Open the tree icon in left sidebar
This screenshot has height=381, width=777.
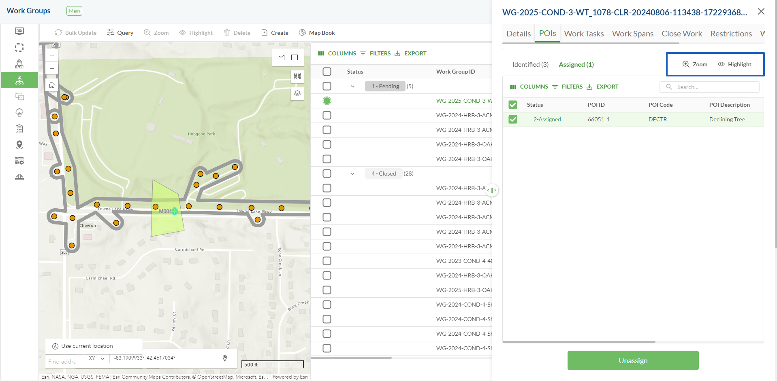tap(19, 112)
